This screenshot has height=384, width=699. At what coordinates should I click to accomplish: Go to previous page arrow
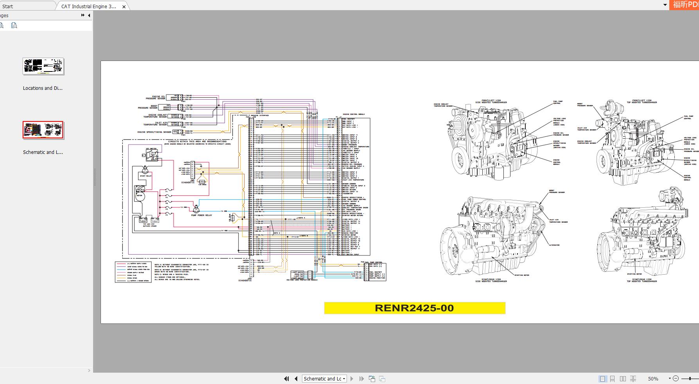[x=296, y=378]
